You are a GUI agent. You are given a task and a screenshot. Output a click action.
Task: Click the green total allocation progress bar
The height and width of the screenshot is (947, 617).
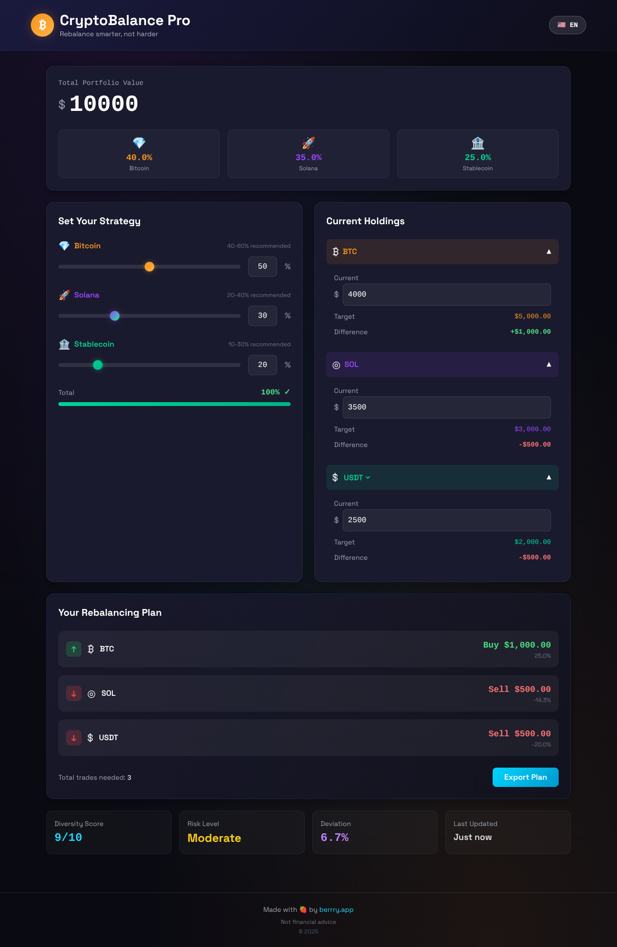pos(174,404)
